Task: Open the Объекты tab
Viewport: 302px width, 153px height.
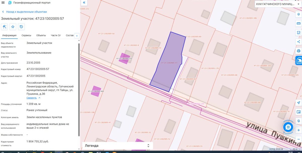Action: [41, 35]
